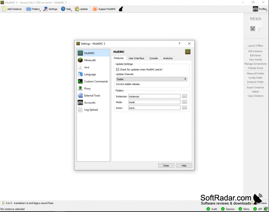Open the Accounts settings page
Screen dimensions: 269x212
(93, 103)
